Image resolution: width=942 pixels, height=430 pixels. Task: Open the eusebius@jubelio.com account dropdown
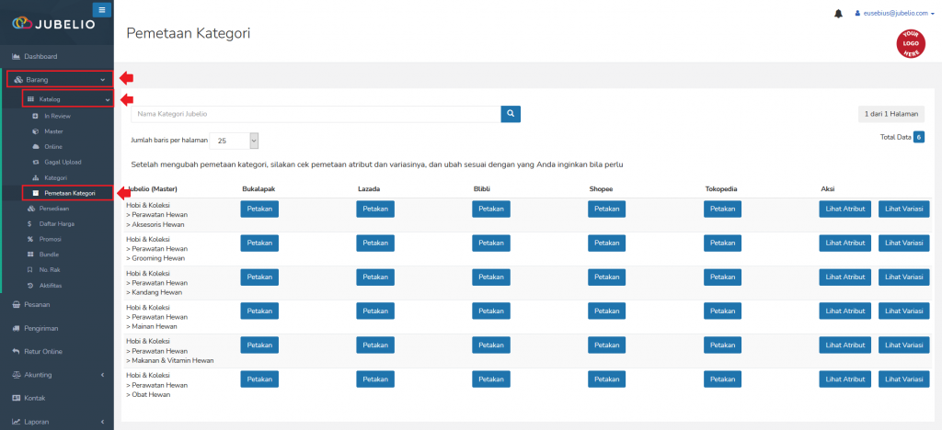click(894, 13)
